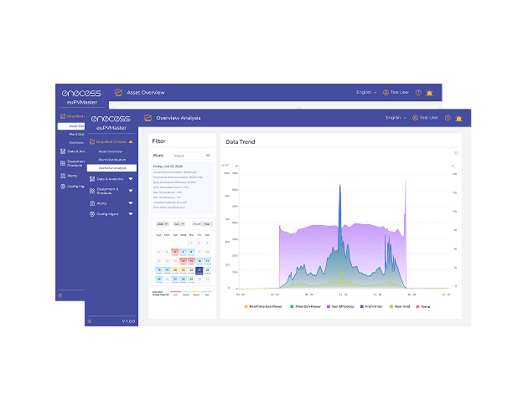528x410 pixels.
Task: Select the highlighted dark blue calendar date
Action: [x=199, y=270]
